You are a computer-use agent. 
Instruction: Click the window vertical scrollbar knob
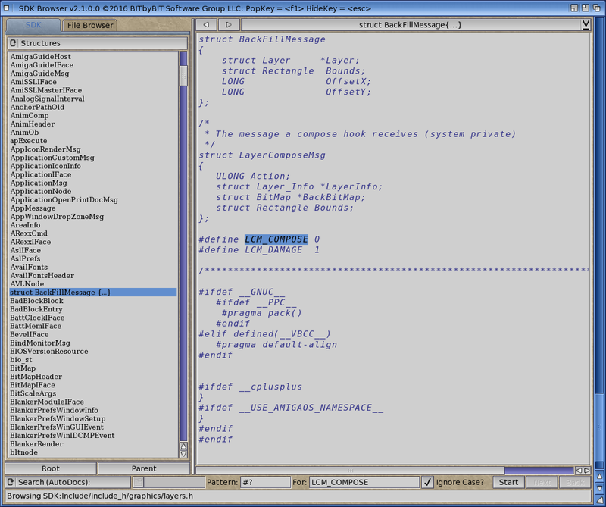tap(599, 427)
